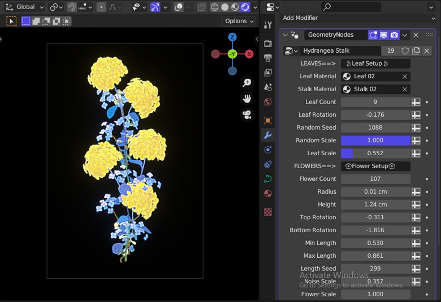Adjust the Leaf Scale slider
This screenshot has width=441, height=302.
point(375,154)
